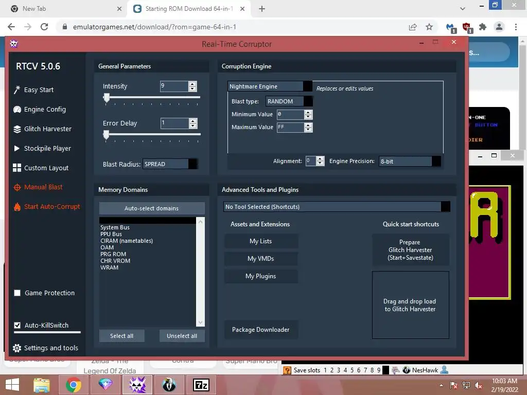Open My VMDs
The width and height of the screenshot is (527, 395).
coord(261,259)
